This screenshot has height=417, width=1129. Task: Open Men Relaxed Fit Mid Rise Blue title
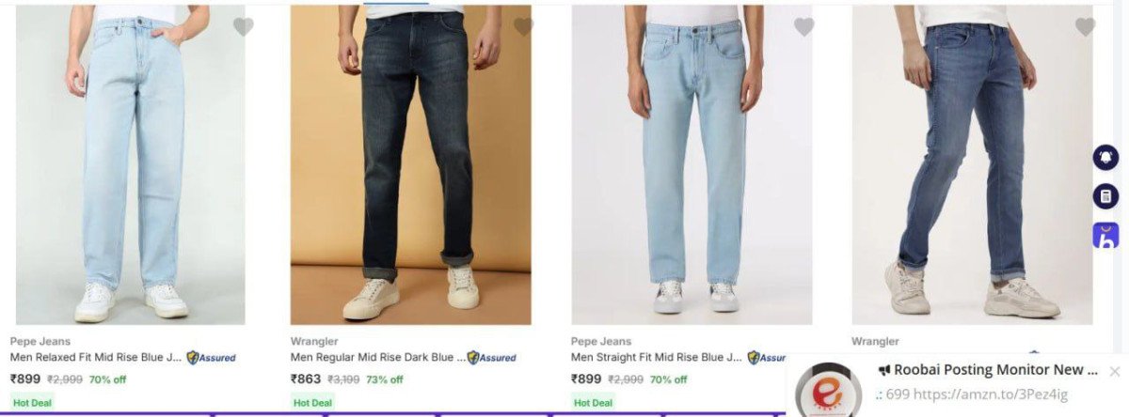click(x=97, y=357)
